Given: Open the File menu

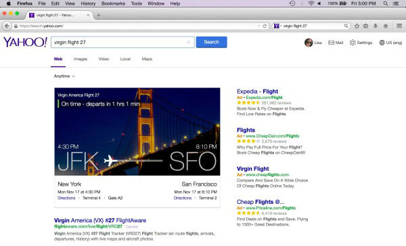Looking at the screenshot, I should [x=42, y=3].
